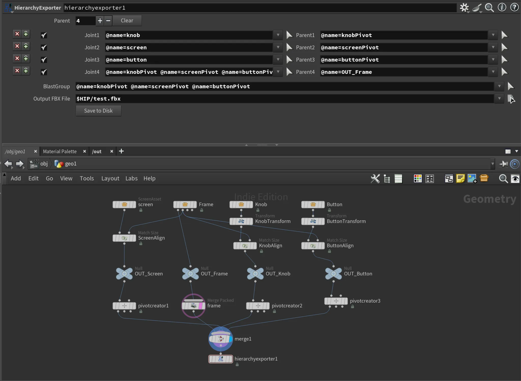Expand the Parent2 field dropdown arrow

pyautogui.click(x=493, y=47)
